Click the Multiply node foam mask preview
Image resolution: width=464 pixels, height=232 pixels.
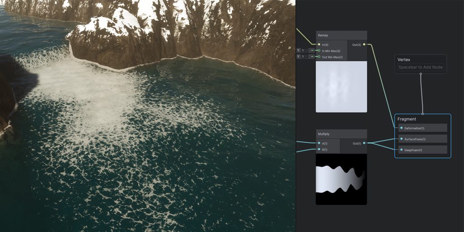coord(341,179)
